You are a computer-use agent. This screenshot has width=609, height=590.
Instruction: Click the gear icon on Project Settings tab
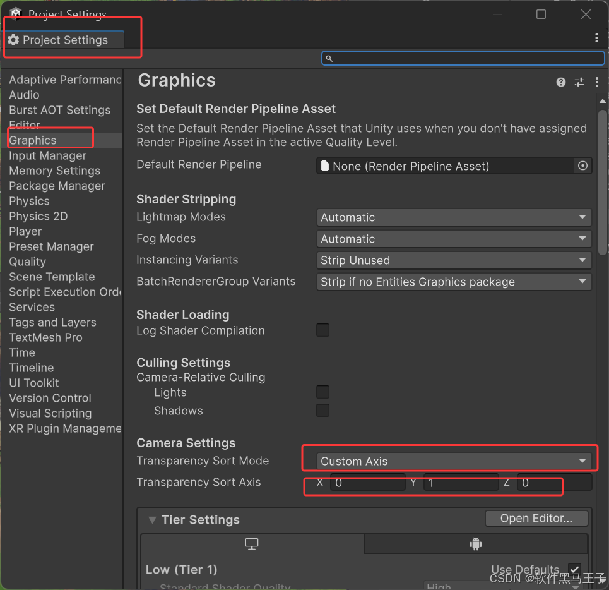point(13,40)
